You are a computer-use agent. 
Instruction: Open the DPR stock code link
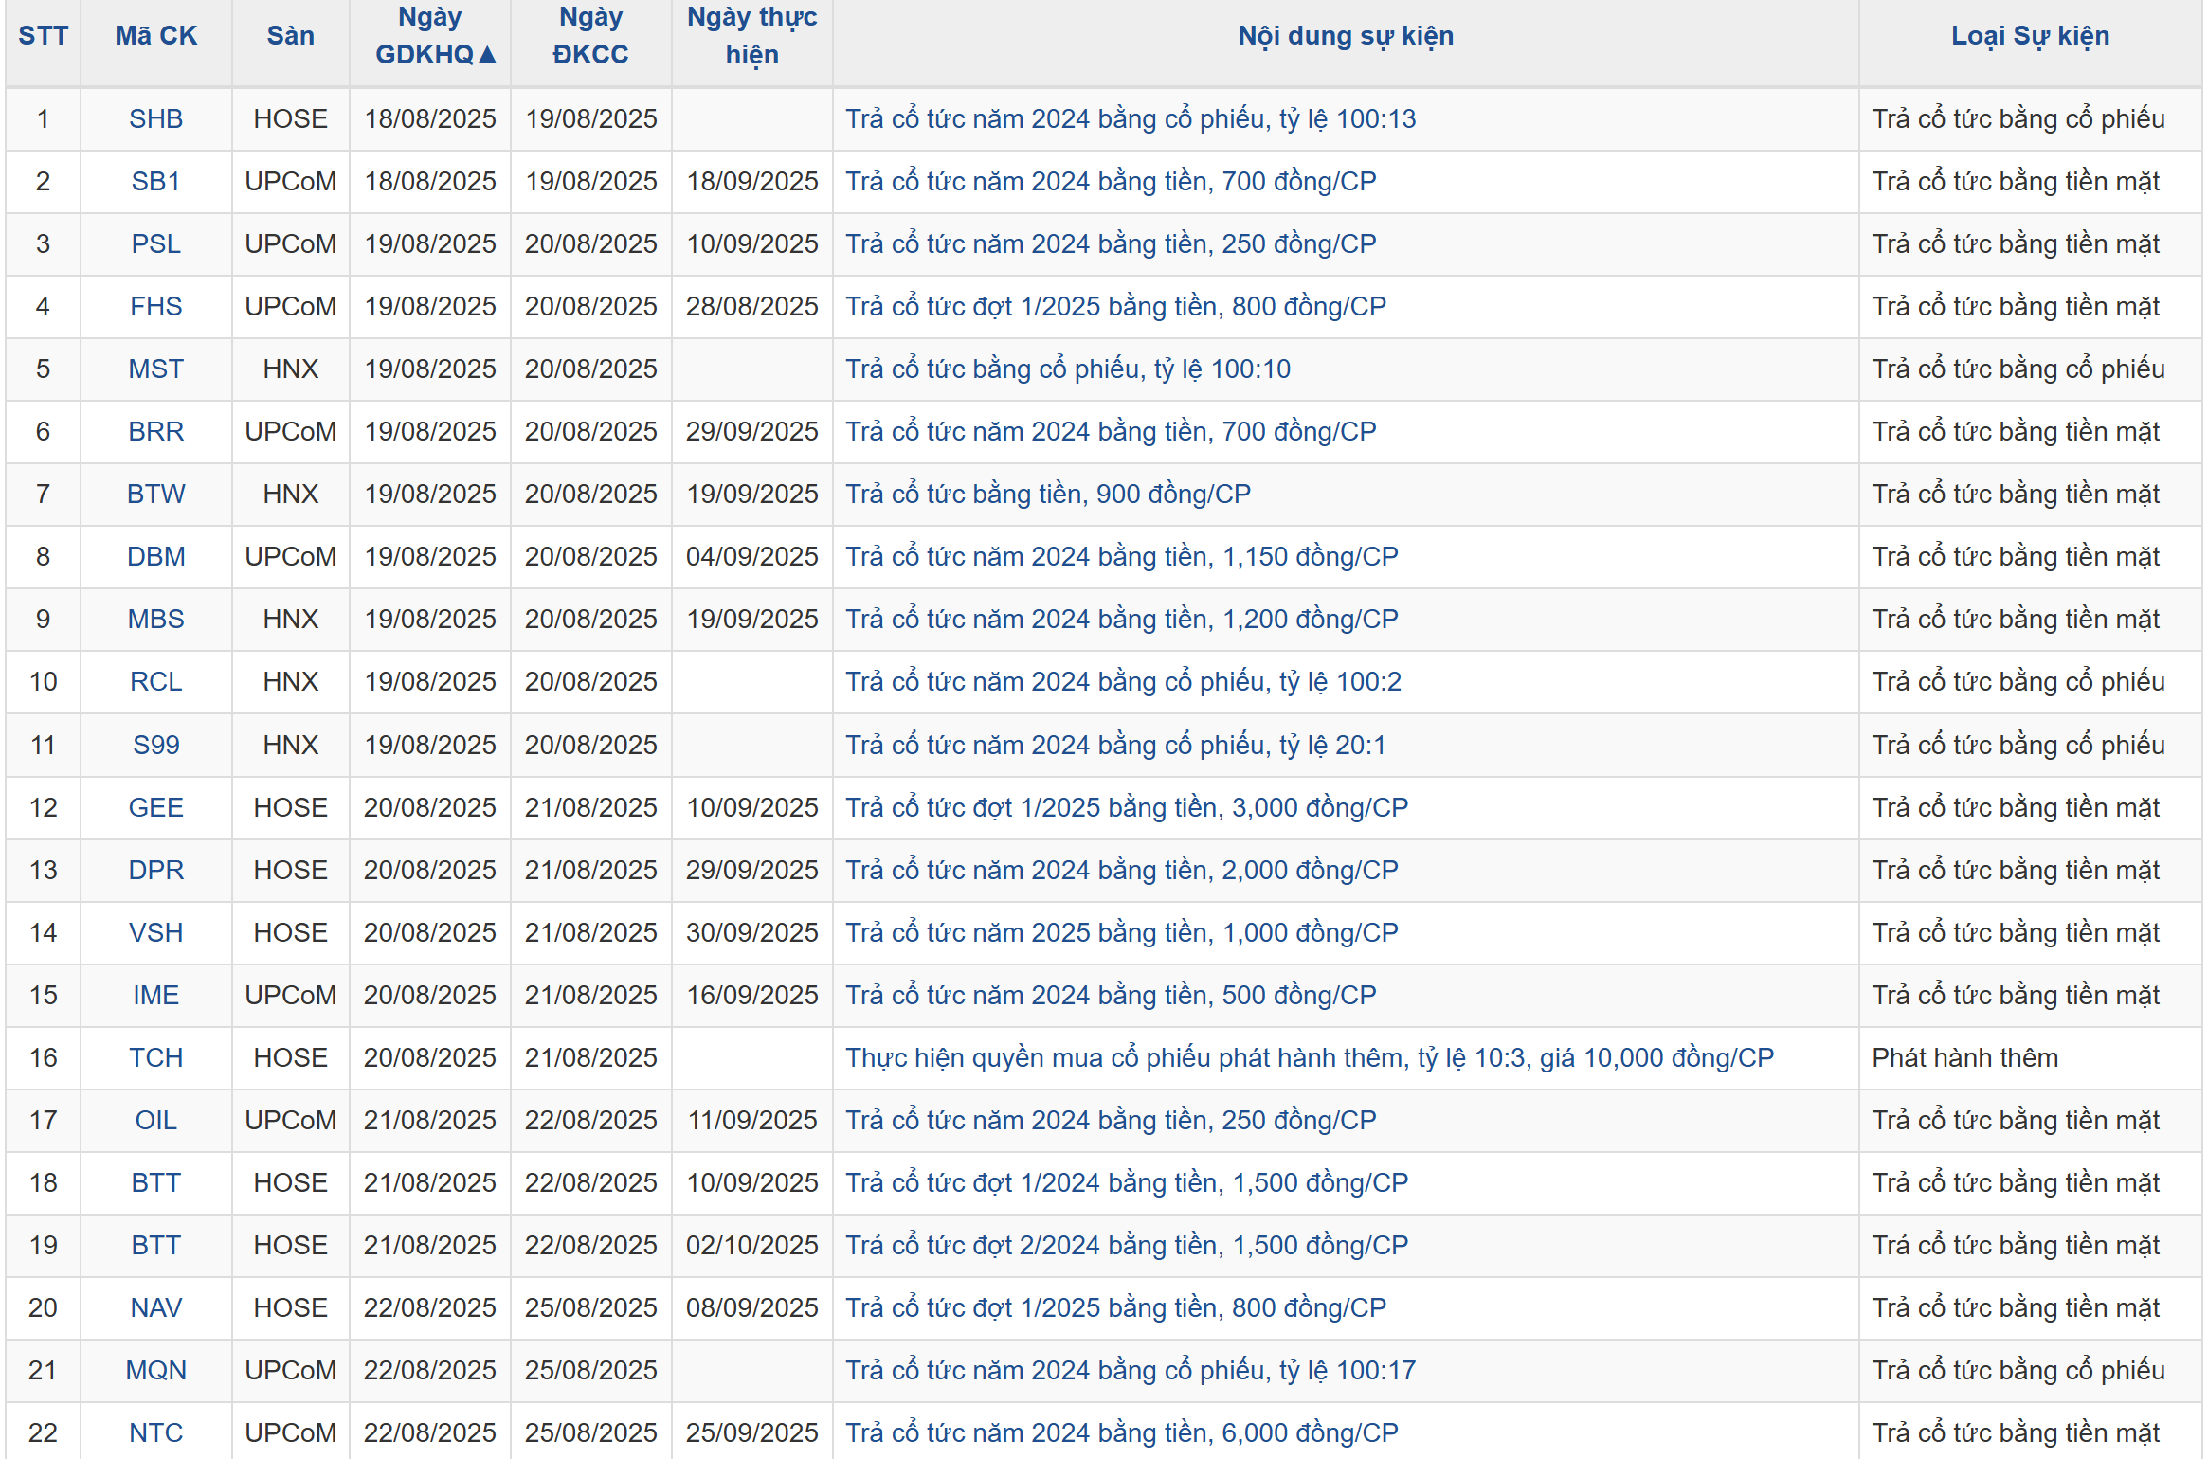click(x=156, y=871)
